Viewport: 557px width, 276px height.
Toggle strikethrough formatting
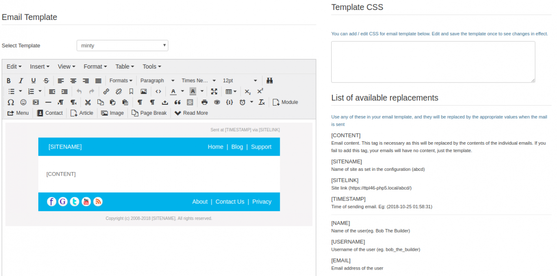[46, 81]
